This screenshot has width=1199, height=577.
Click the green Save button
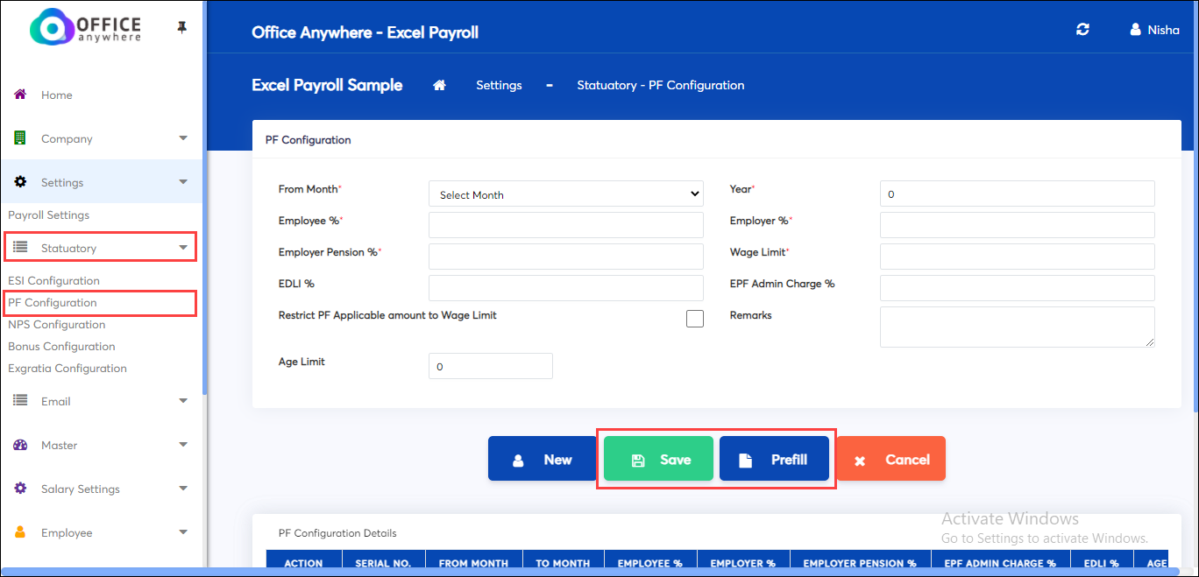pyautogui.click(x=658, y=459)
